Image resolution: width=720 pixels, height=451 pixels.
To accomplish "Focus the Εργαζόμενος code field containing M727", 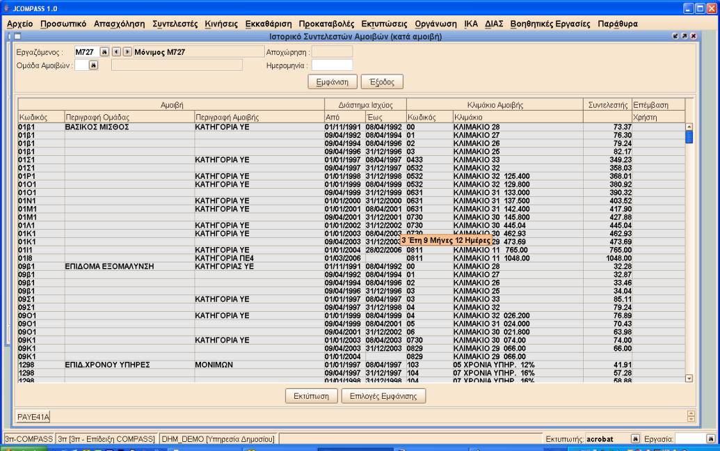I will [x=86, y=52].
